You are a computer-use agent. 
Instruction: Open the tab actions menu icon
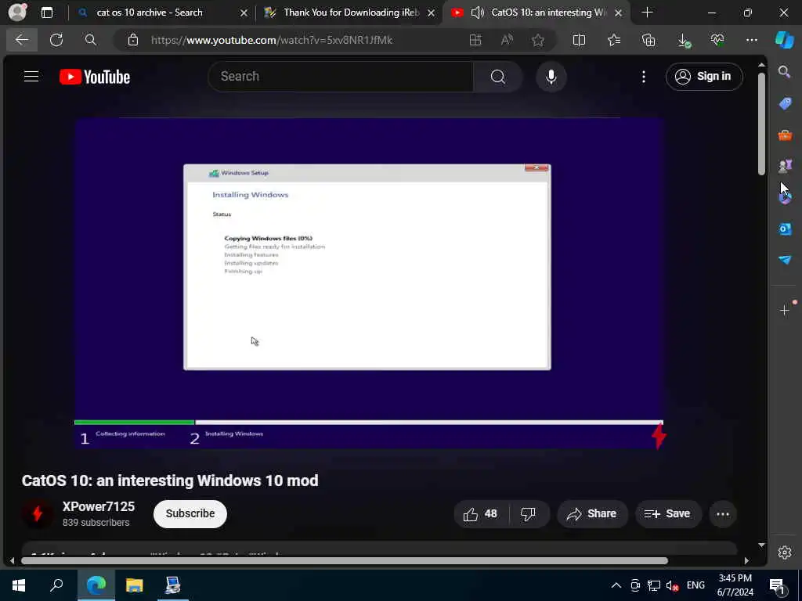point(47,13)
